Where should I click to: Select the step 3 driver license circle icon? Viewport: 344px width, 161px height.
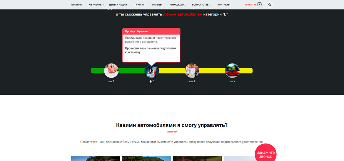[192, 71]
